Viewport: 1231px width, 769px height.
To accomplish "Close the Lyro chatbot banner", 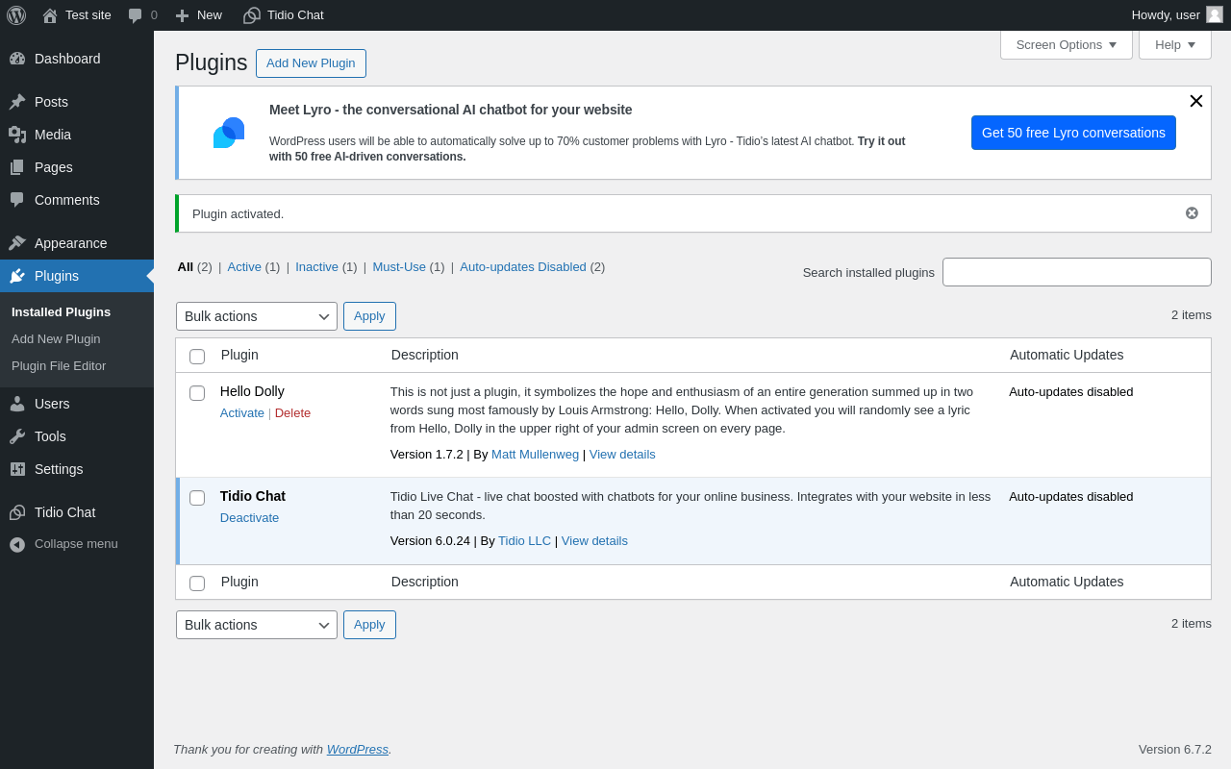I will [1195, 101].
